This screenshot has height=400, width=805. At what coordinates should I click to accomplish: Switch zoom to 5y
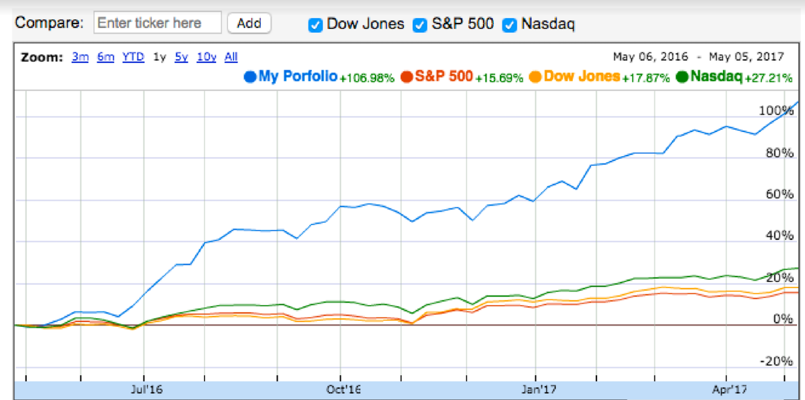pos(181,57)
